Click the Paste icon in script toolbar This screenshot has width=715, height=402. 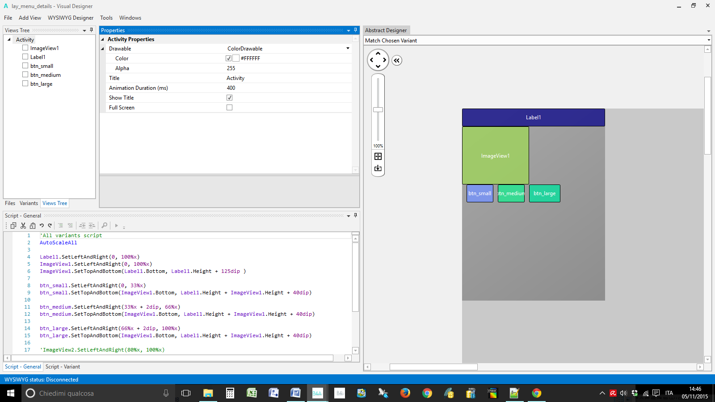(x=33, y=226)
